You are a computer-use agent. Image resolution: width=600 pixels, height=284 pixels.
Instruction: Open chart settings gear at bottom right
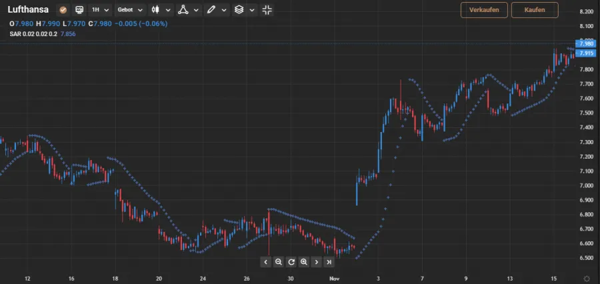coord(586,277)
